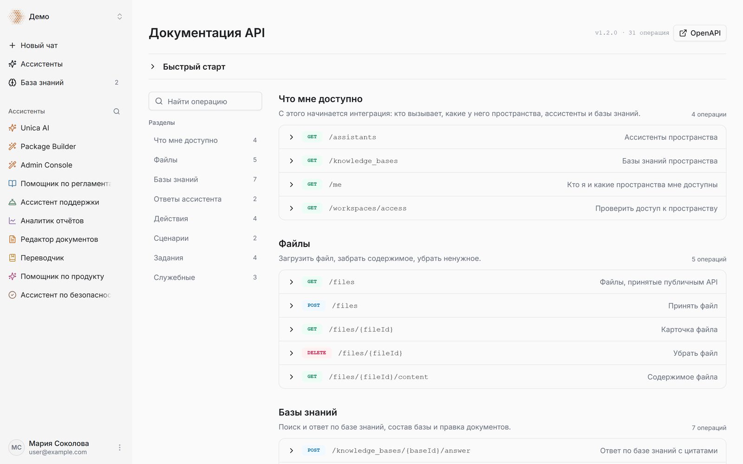Click the Package Builder wand icon
The height and width of the screenshot is (464, 743).
click(x=13, y=147)
